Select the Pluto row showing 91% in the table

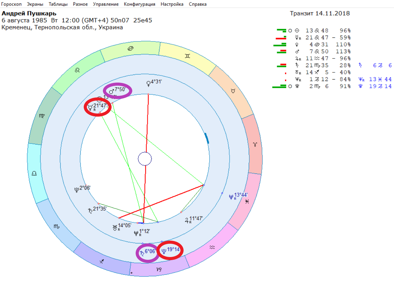[311, 86]
